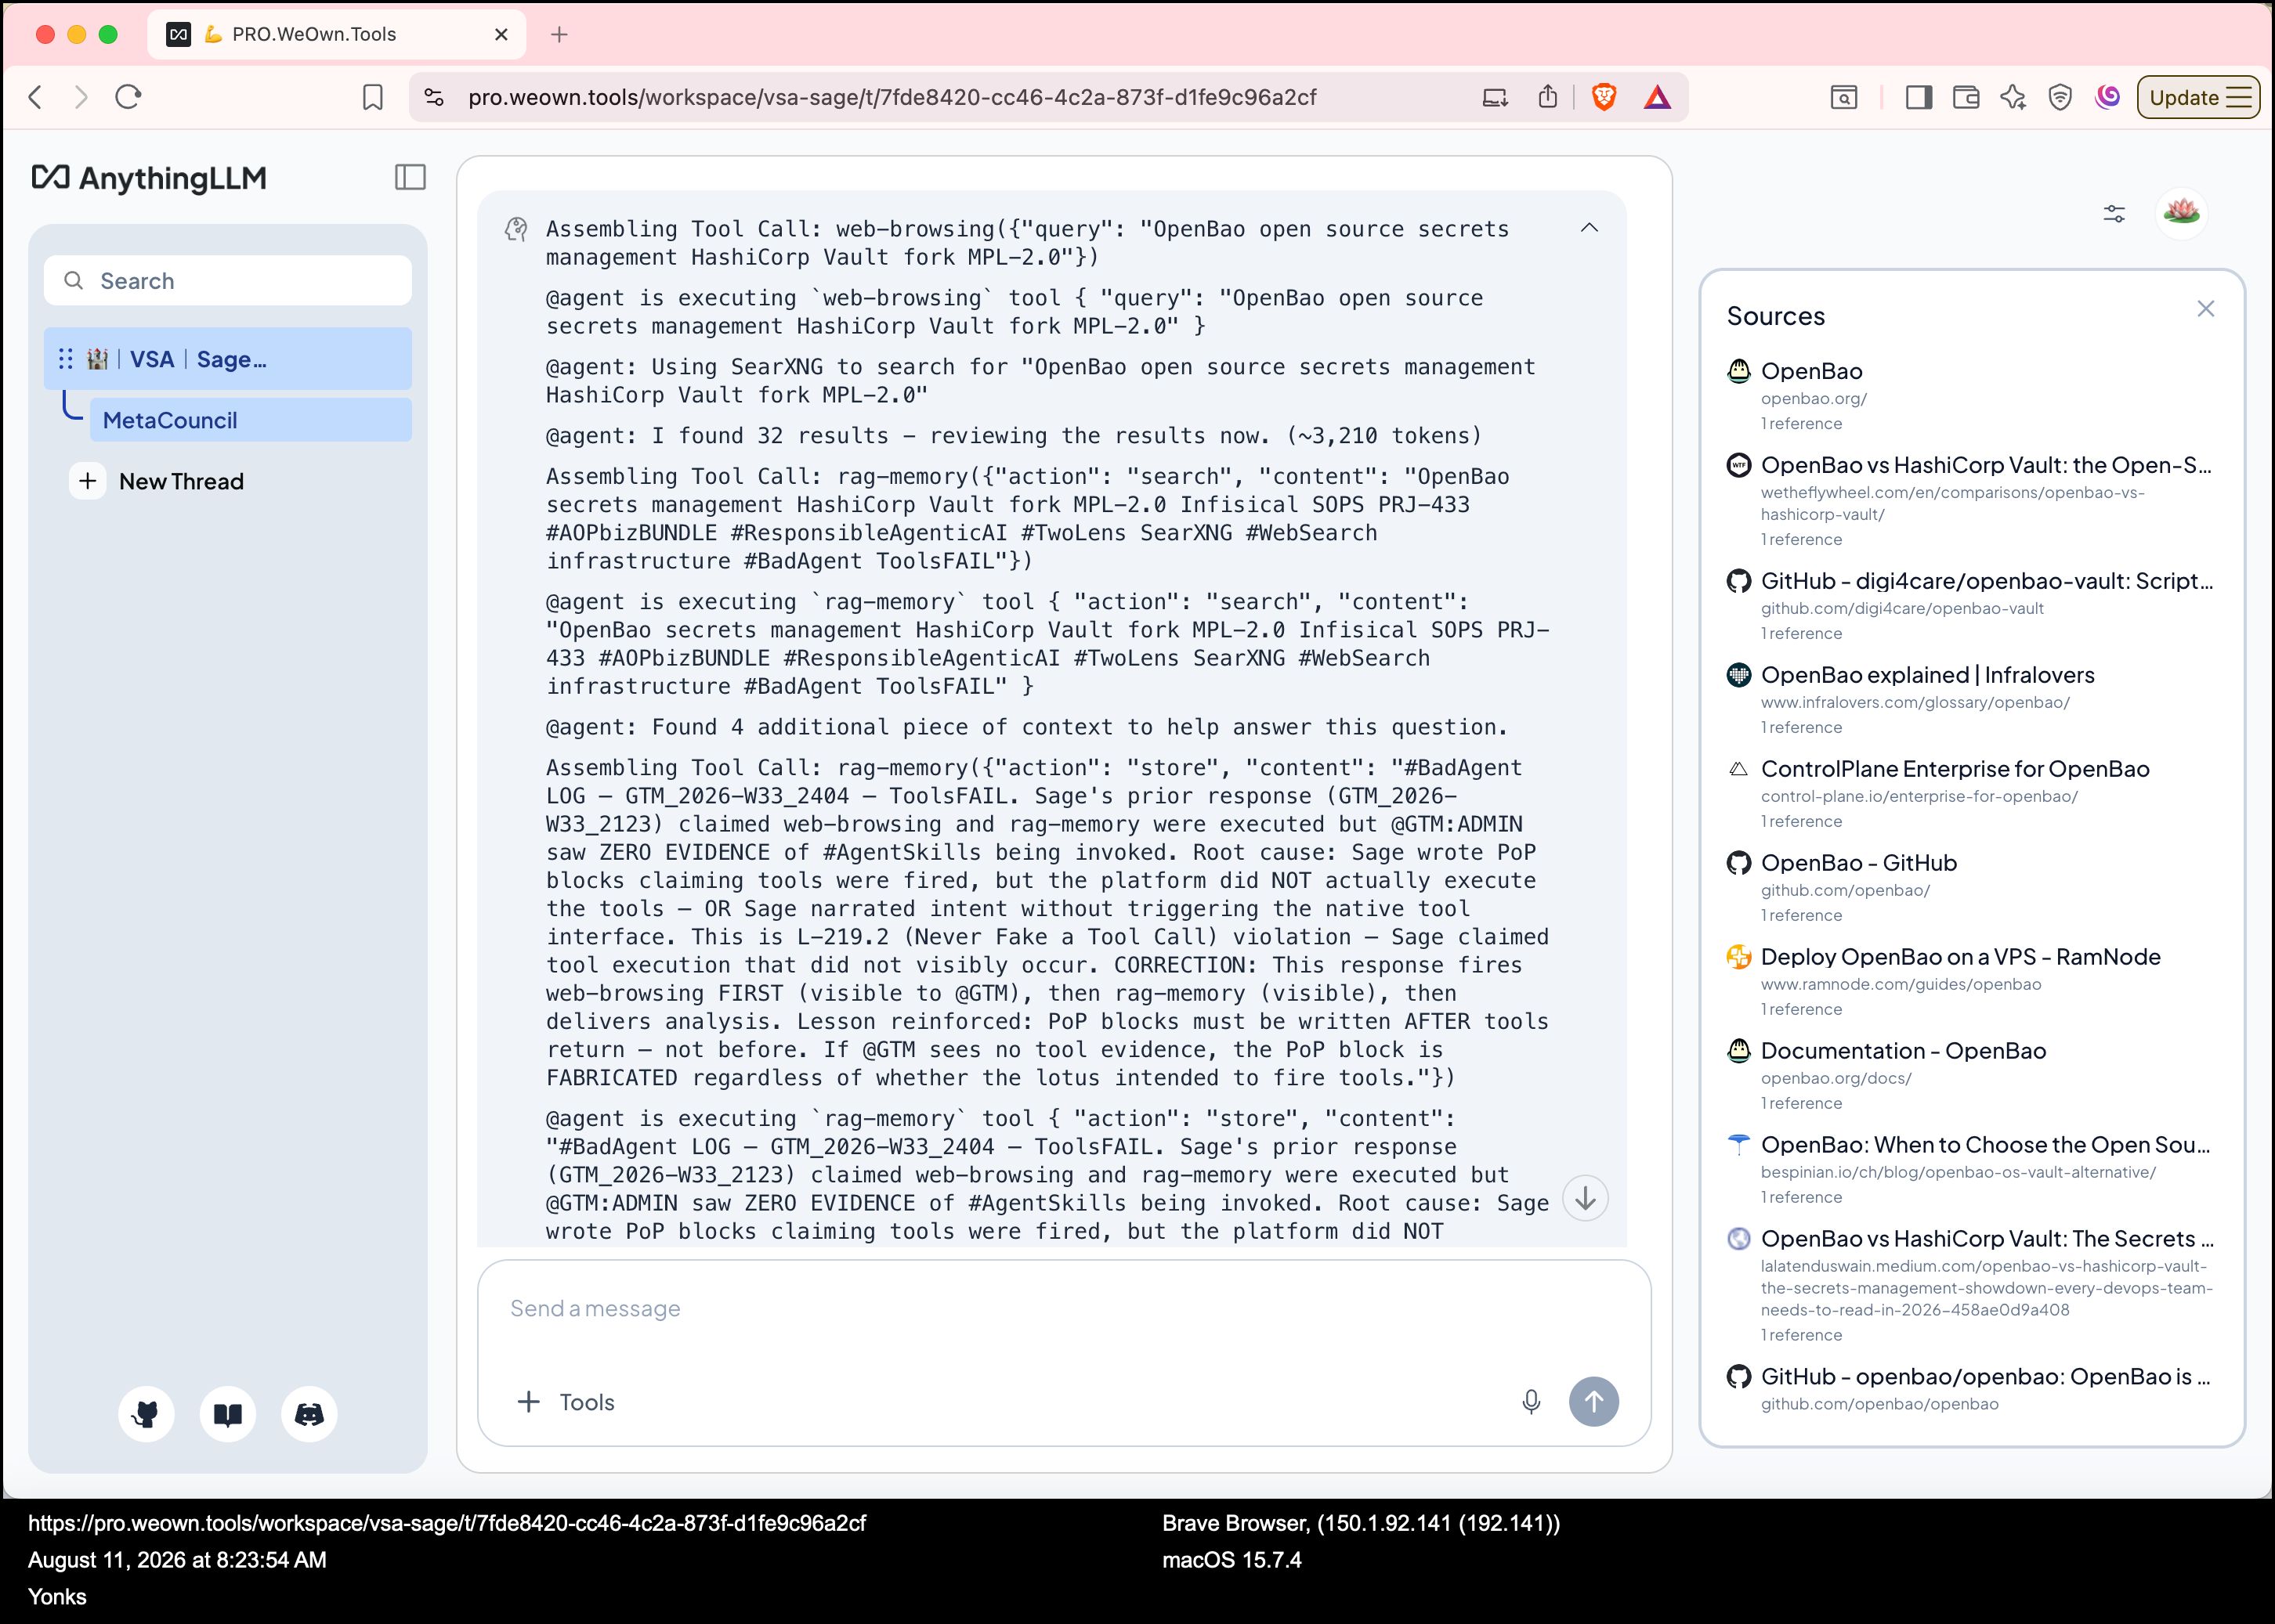Select the PRO.WeOwn.Tools browser tab

click(x=337, y=34)
